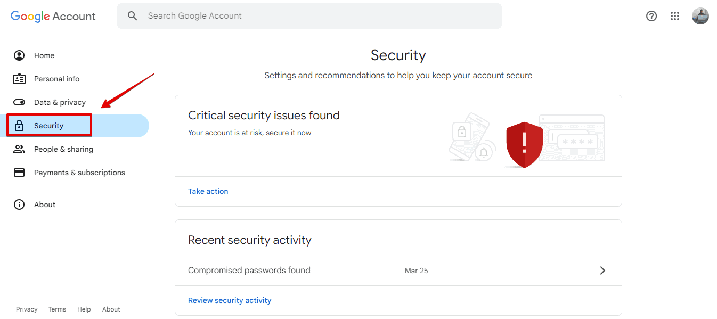Click the About info icon
This screenshot has height=319, width=717.
pyautogui.click(x=19, y=205)
